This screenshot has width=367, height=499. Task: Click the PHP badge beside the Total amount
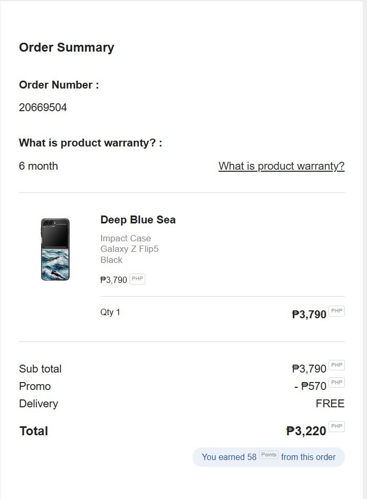[x=336, y=426]
